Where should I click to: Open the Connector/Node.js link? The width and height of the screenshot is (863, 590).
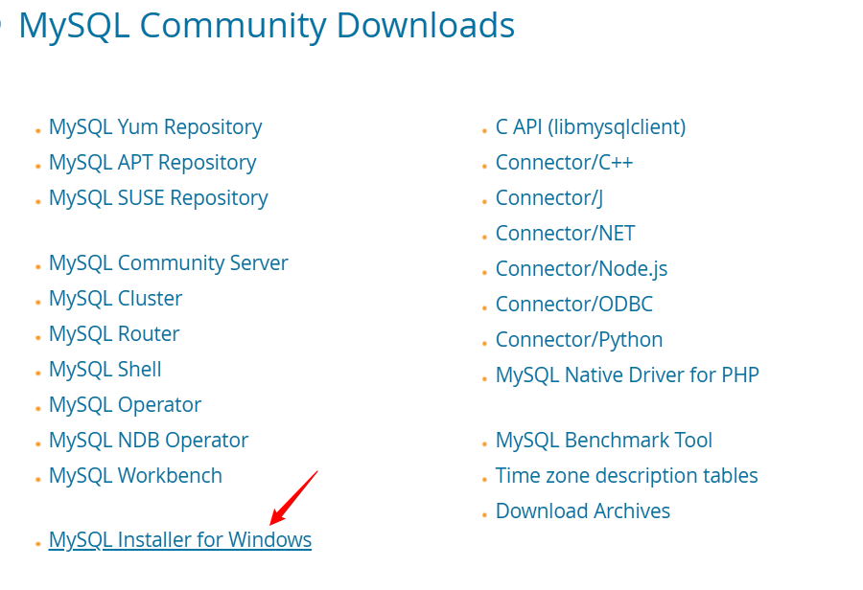582,269
